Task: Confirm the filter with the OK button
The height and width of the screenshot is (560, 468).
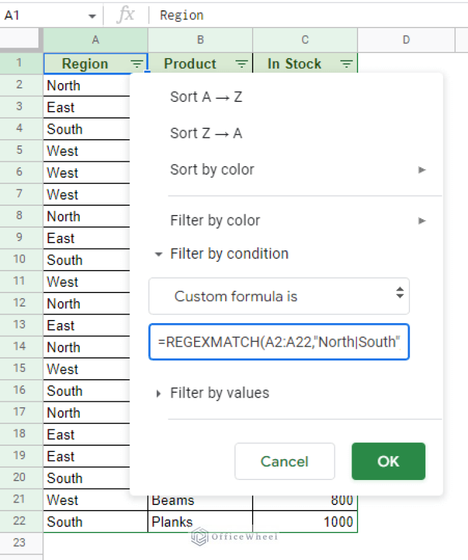Action: [x=388, y=461]
